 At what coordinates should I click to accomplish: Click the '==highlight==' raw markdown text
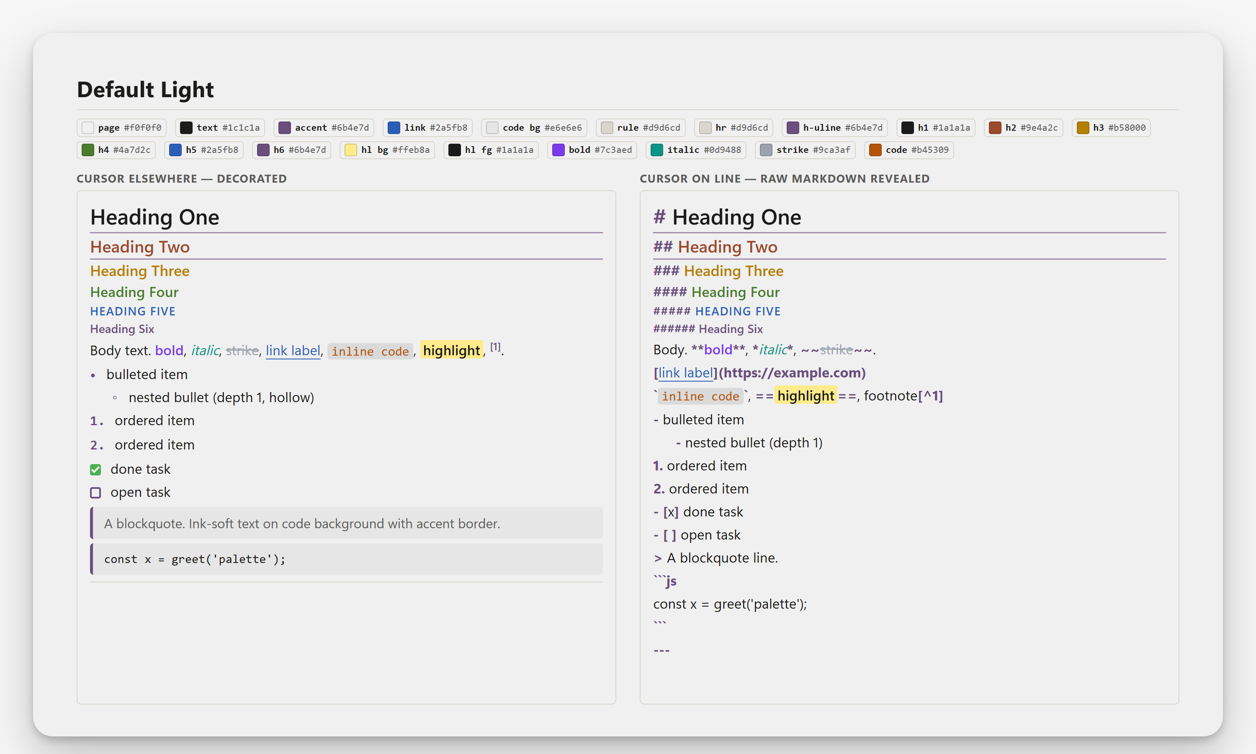point(806,396)
